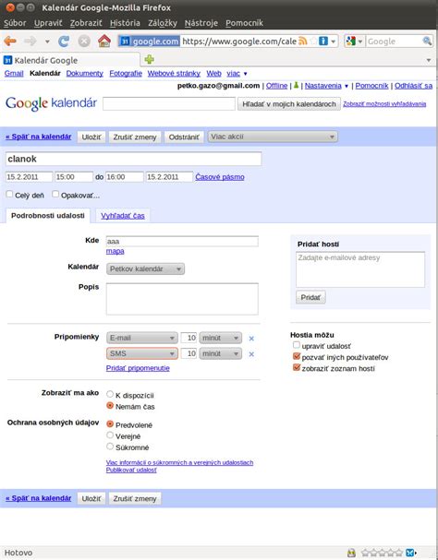This screenshot has height=560, width=438.
Task: Click the Pridať pripomenutie link
Action: (x=138, y=368)
